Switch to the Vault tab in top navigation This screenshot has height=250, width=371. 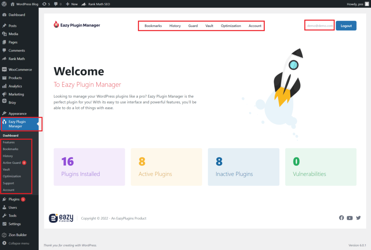click(x=209, y=26)
